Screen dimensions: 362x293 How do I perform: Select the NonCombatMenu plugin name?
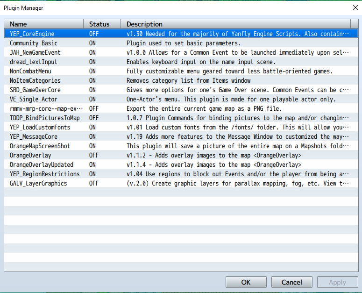tap(30, 71)
